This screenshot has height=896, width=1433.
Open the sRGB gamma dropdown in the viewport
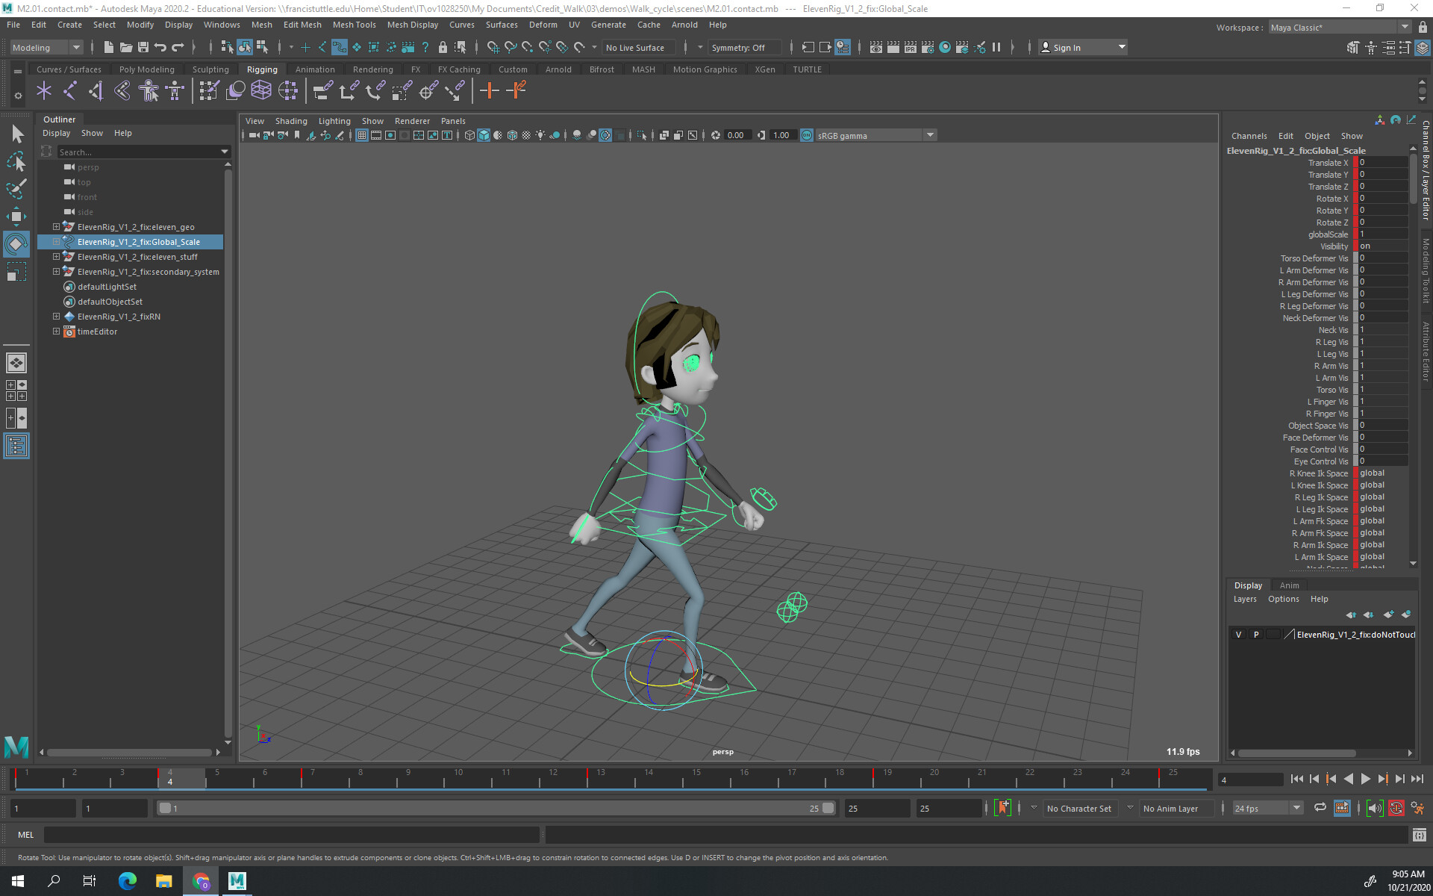930,135
